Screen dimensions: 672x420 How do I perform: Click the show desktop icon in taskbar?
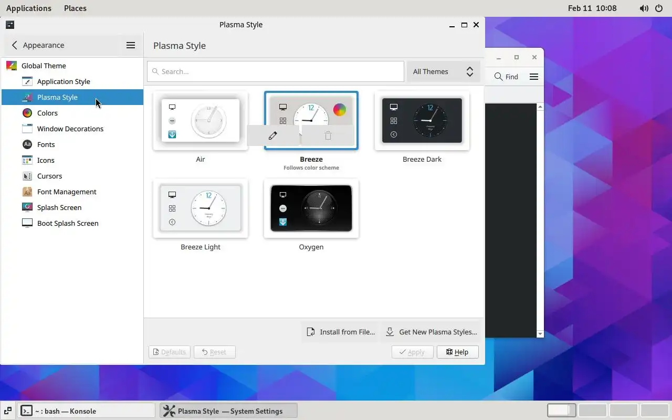point(8,411)
